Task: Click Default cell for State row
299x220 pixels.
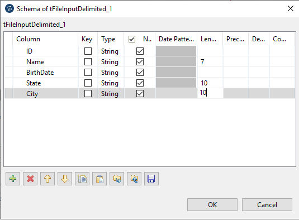Action: click(259, 83)
